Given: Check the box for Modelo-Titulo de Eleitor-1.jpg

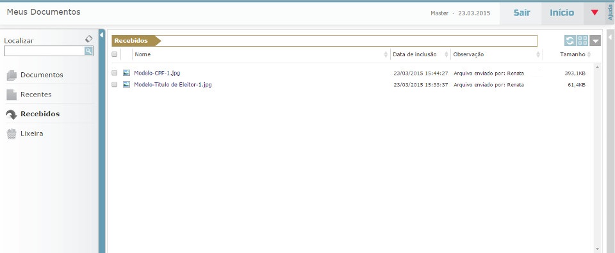Looking at the screenshot, I should 115,84.
